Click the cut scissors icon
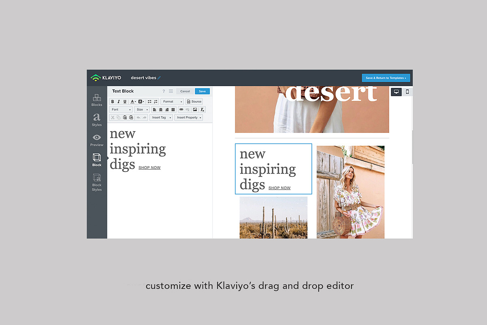 click(113, 117)
